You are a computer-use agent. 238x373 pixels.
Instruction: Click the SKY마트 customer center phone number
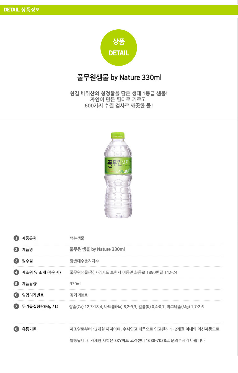(x=156, y=340)
